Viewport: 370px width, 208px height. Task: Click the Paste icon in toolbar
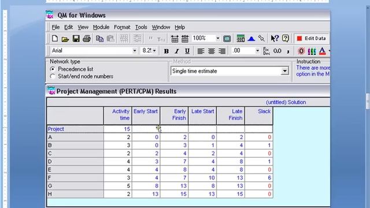tap(110, 39)
